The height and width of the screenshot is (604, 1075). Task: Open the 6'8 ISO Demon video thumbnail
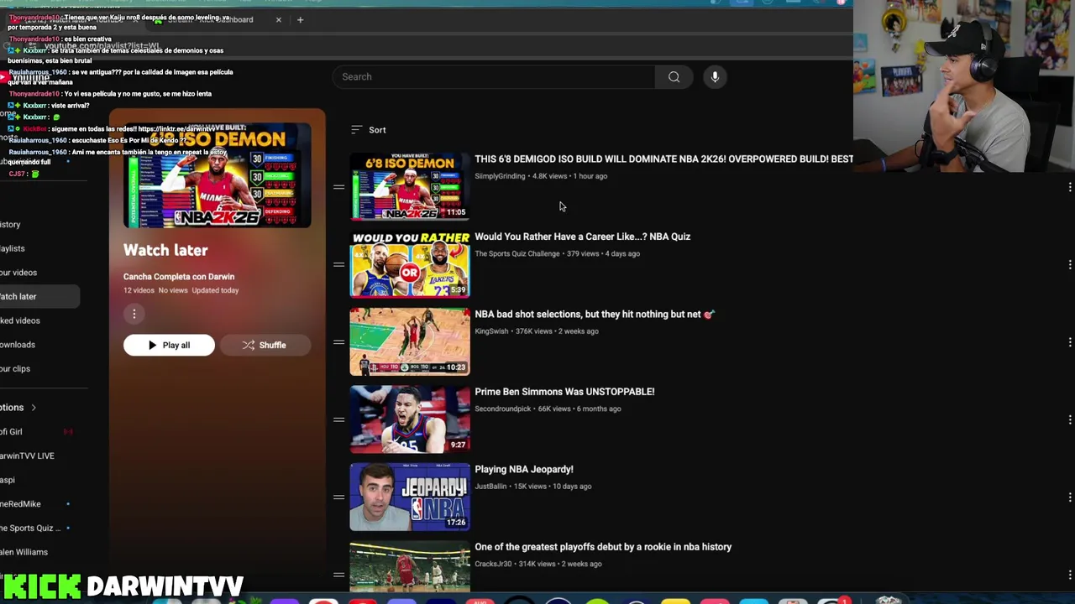coord(410,187)
